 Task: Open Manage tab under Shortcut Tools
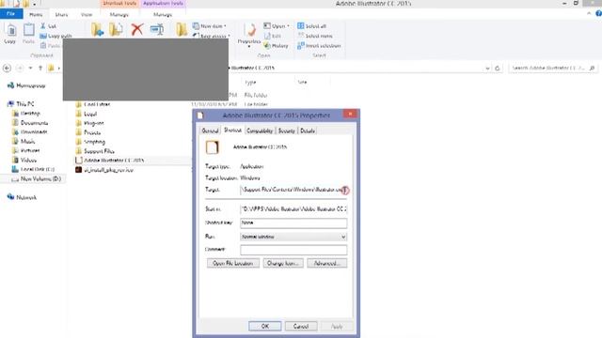click(119, 15)
